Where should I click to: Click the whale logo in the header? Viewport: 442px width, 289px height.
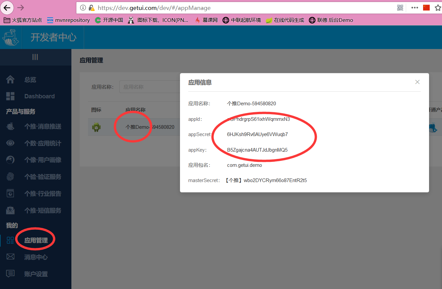pos(11,37)
